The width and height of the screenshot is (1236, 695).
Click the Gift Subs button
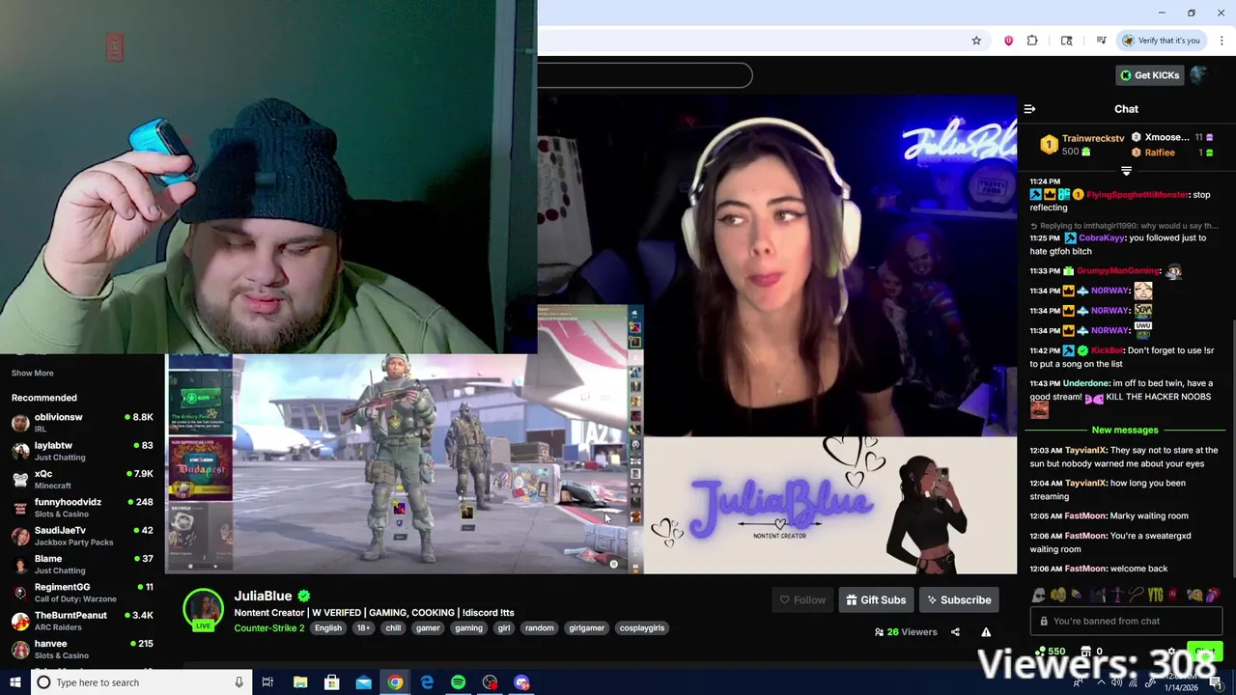(876, 599)
